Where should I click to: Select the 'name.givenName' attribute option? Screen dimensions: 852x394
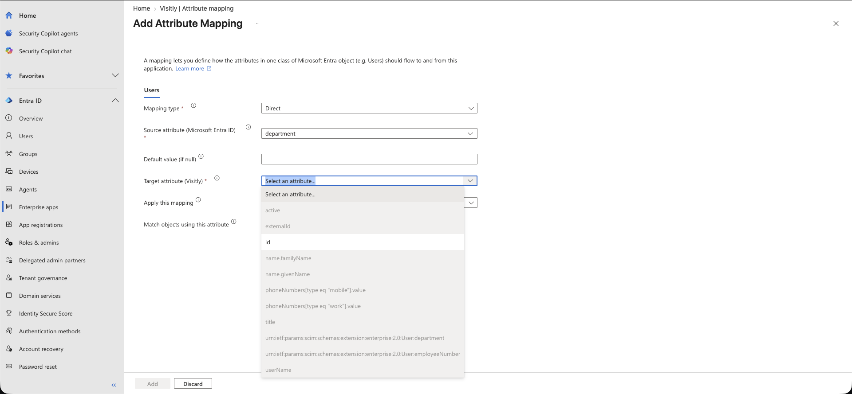[x=363, y=274]
